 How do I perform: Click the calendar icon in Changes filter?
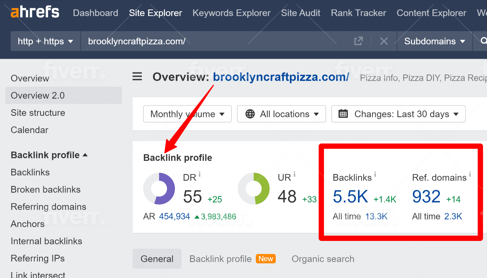tap(343, 114)
